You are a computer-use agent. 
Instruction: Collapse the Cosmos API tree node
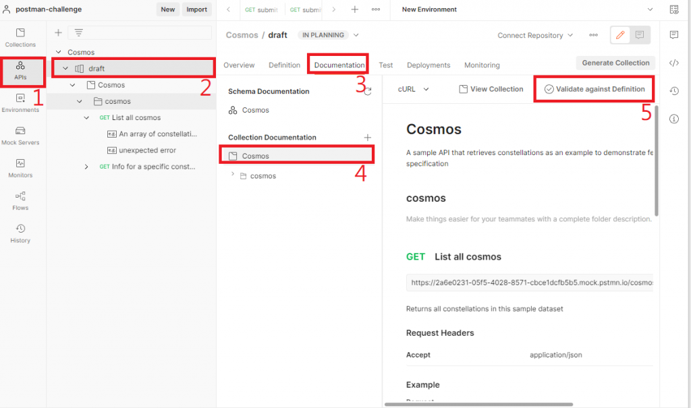(x=58, y=52)
